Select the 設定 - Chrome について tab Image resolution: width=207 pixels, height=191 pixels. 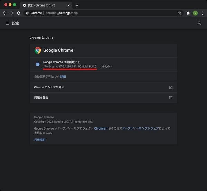tap(46, 6)
